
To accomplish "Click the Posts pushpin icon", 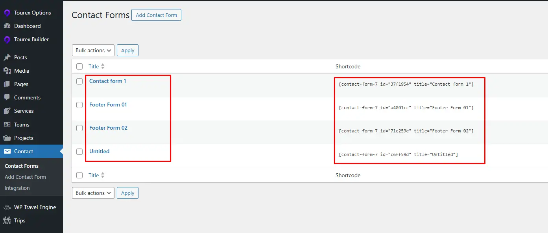I will pos(7,57).
